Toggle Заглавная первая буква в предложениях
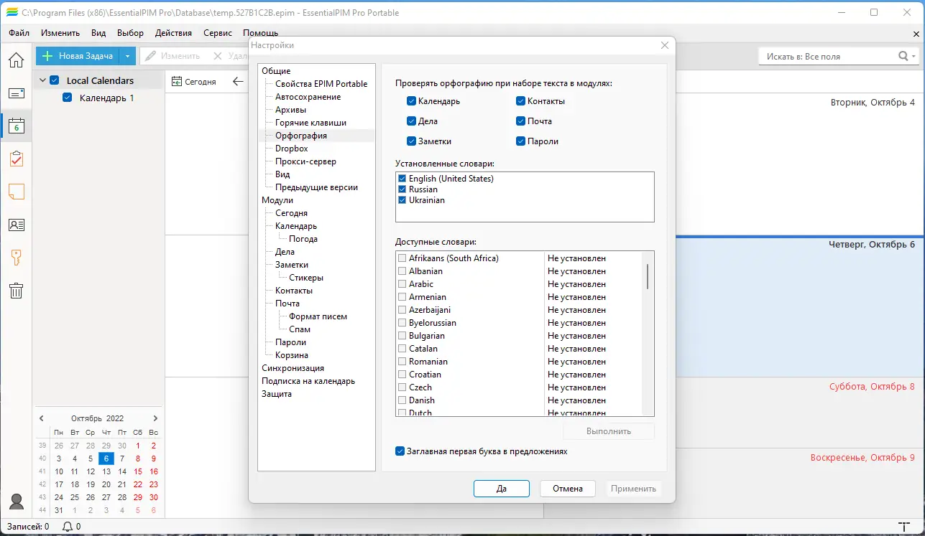 [x=400, y=451]
